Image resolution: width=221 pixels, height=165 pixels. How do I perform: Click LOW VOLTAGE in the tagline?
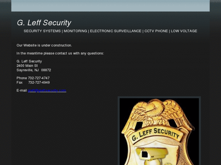point(184,31)
